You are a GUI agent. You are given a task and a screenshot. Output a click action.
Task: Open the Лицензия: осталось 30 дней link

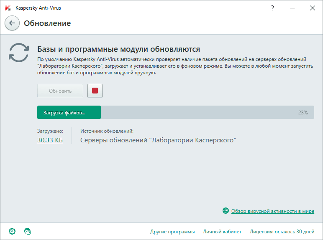[x=282, y=232]
